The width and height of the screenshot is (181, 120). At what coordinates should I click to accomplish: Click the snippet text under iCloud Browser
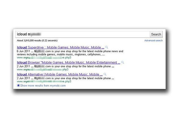(65, 66)
